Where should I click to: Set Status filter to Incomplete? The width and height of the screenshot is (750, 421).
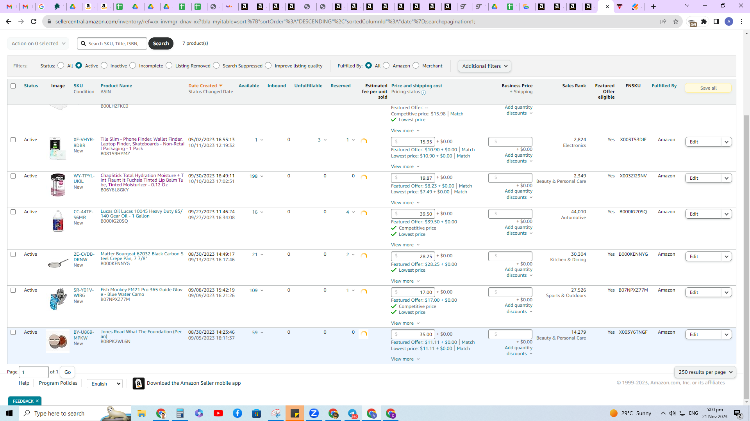tap(133, 65)
